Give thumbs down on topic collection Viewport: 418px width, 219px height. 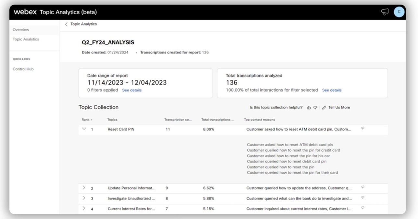pyautogui.click(x=315, y=108)
